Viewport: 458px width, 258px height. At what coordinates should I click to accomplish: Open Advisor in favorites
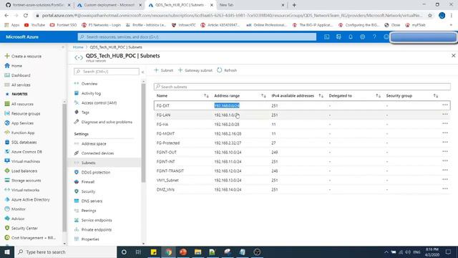(14, 219)
